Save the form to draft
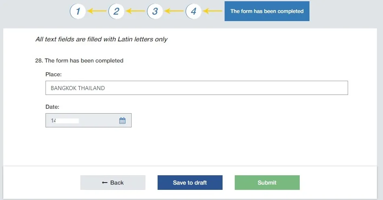This screenshot has width=383, height=200. (x=190, y=183)
